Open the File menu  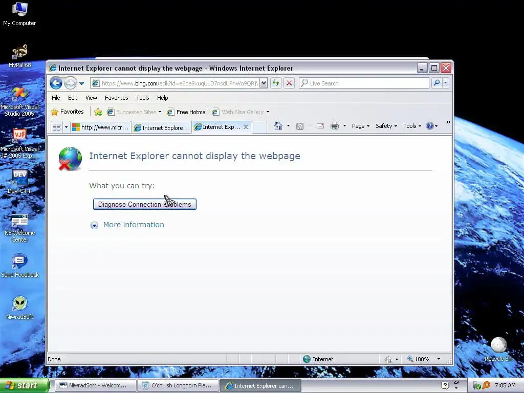pos(56,98)
